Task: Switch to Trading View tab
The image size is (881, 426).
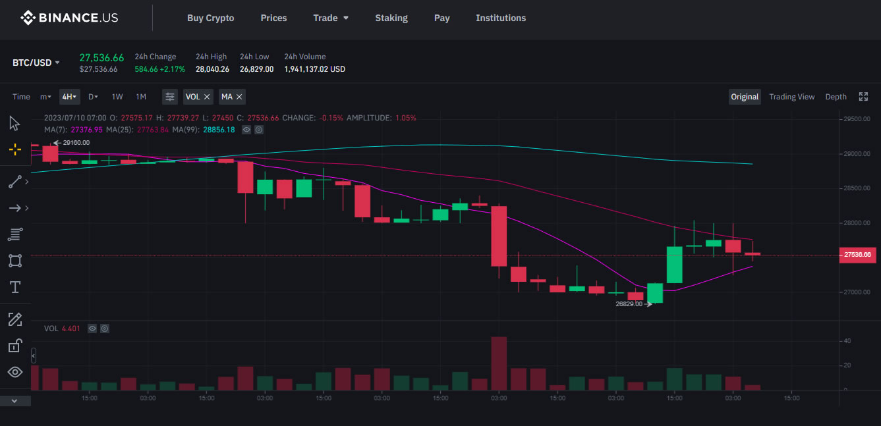Action: (x=791, y=97)
